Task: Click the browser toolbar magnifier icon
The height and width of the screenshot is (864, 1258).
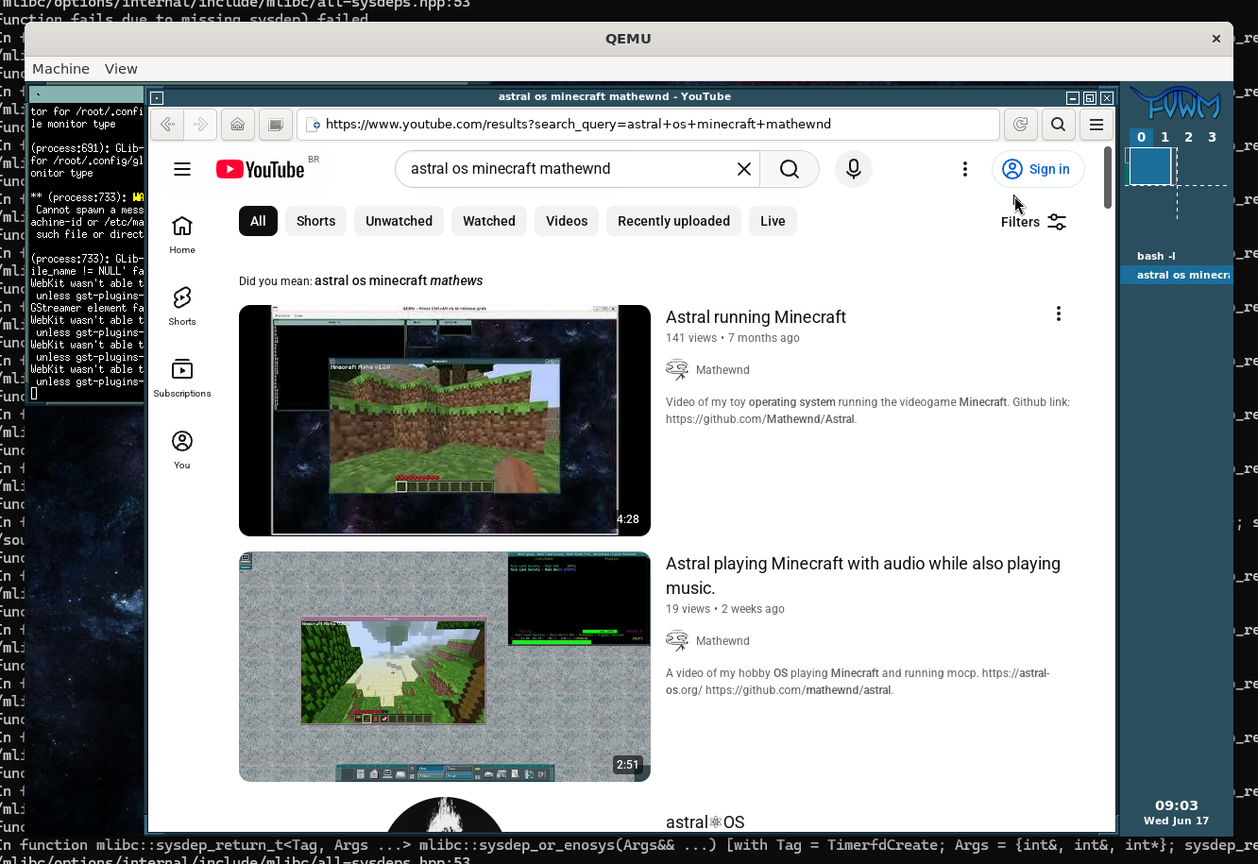Action: (1058, 125)
